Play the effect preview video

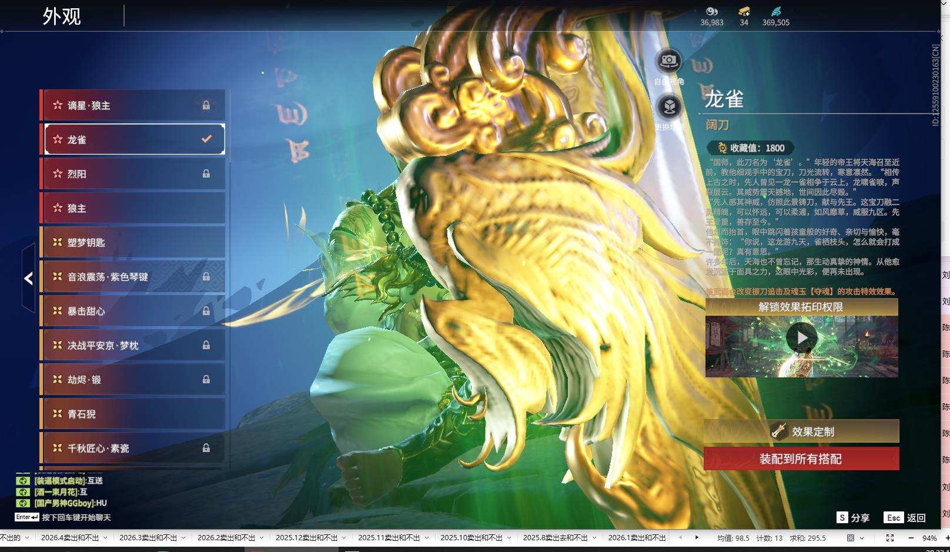coord(802,338)
